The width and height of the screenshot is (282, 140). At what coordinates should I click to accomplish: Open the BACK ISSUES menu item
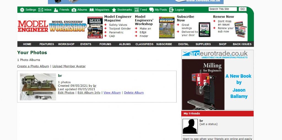click(242, 44)
